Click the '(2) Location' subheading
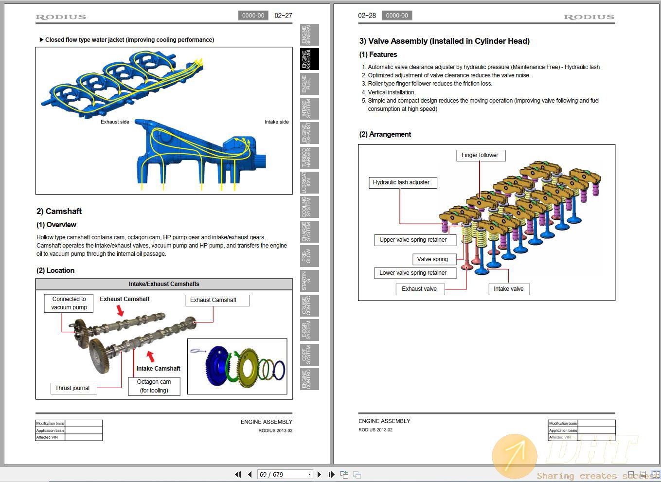This screenshot has width=661, height=482. pos(55,270)
